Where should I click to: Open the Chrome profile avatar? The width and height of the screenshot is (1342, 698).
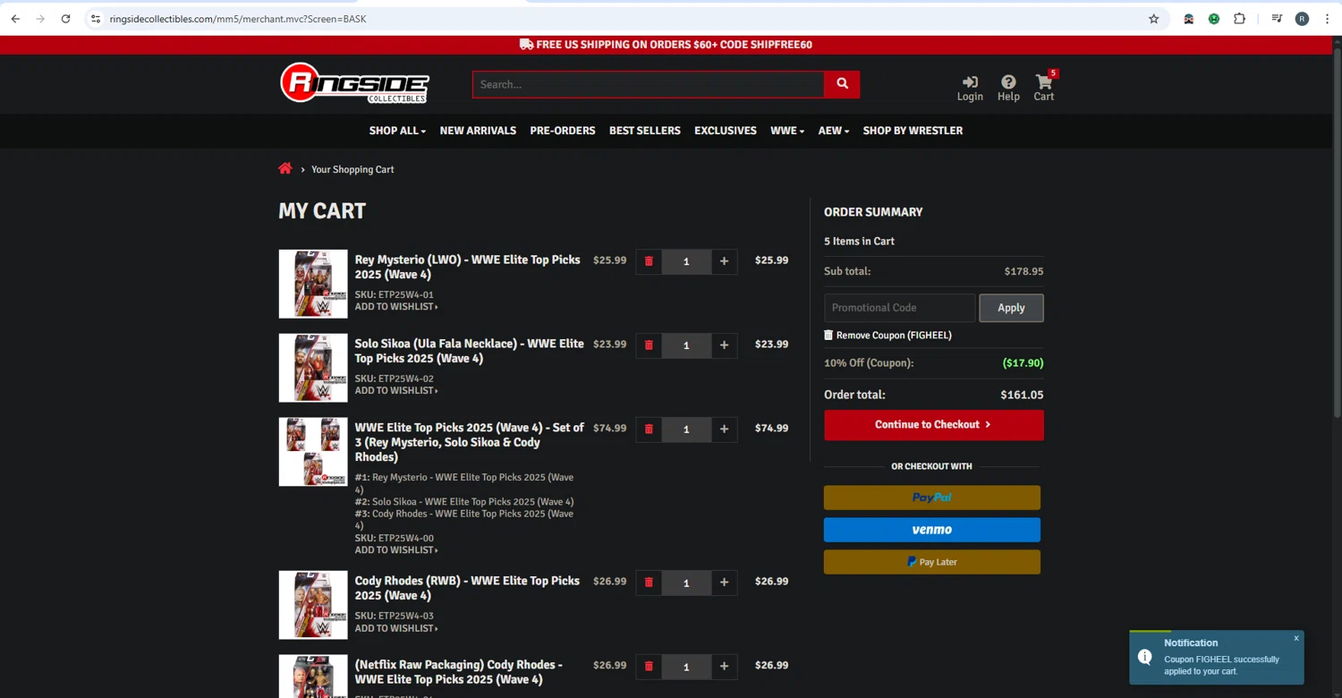1302,19
